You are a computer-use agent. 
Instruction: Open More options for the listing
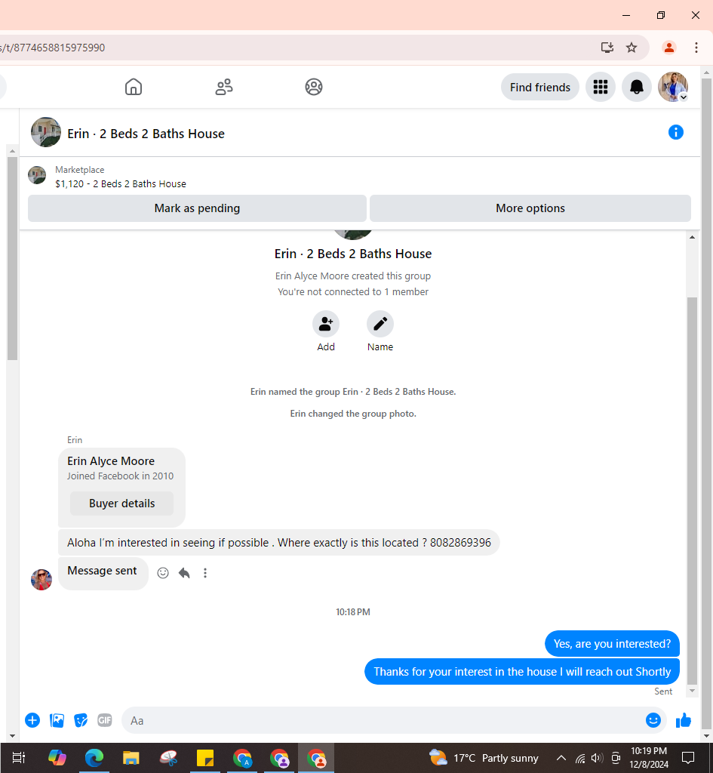(530, 208)
